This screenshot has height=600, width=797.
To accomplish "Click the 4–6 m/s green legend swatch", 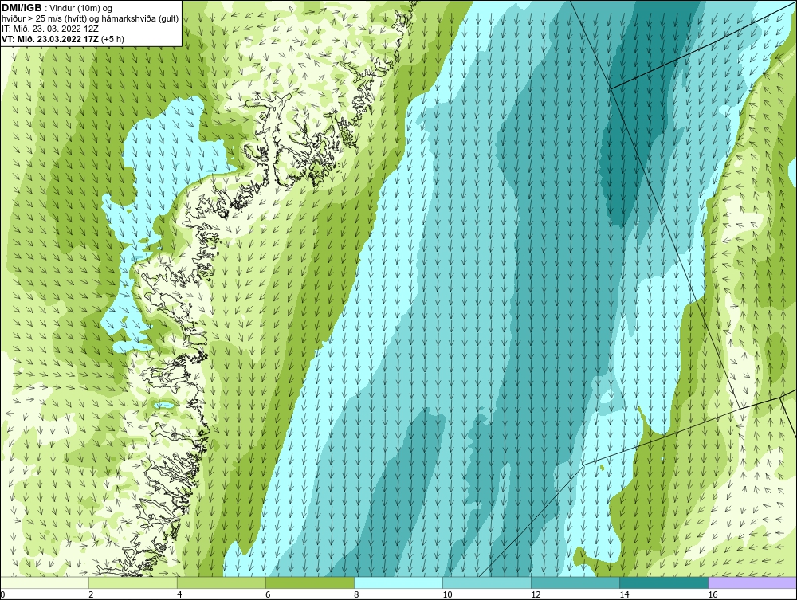I will click(x=221, y=582).
